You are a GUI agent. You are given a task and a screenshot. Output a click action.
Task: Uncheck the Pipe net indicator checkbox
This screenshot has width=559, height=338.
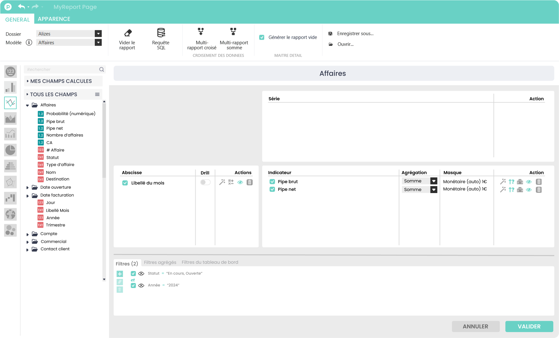tap(272, 189)
